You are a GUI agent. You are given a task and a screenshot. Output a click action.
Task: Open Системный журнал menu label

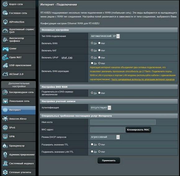21,163
